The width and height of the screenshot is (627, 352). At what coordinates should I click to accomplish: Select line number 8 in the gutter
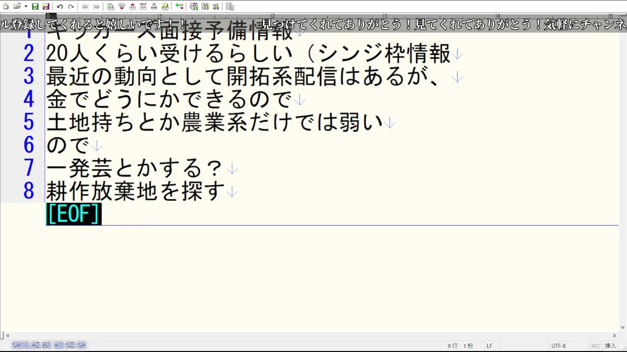(28, 191)
